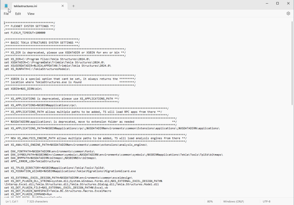Open the View menu

click(x=31, y=14)
